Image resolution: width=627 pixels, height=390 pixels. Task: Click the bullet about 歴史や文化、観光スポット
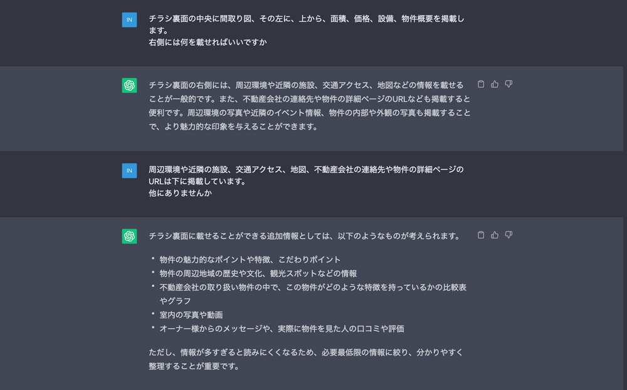tap(258, 274)
